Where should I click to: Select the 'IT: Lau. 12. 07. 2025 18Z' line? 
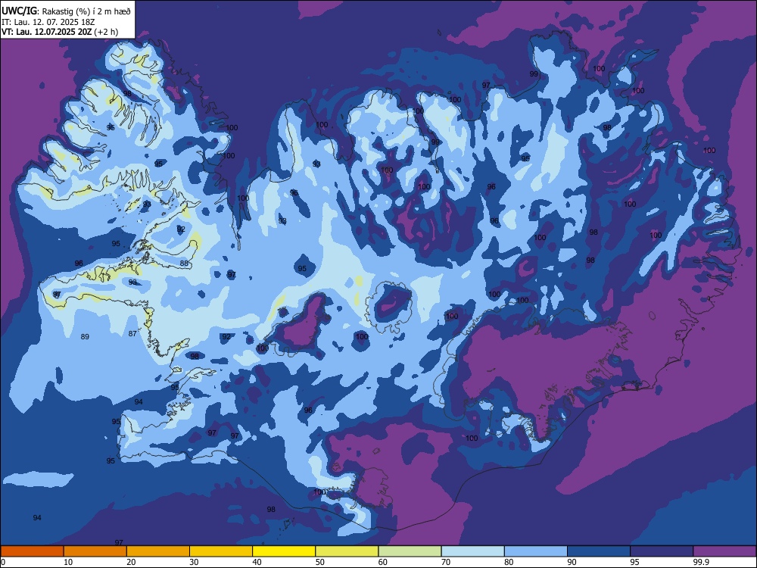(x=48, y=22)
